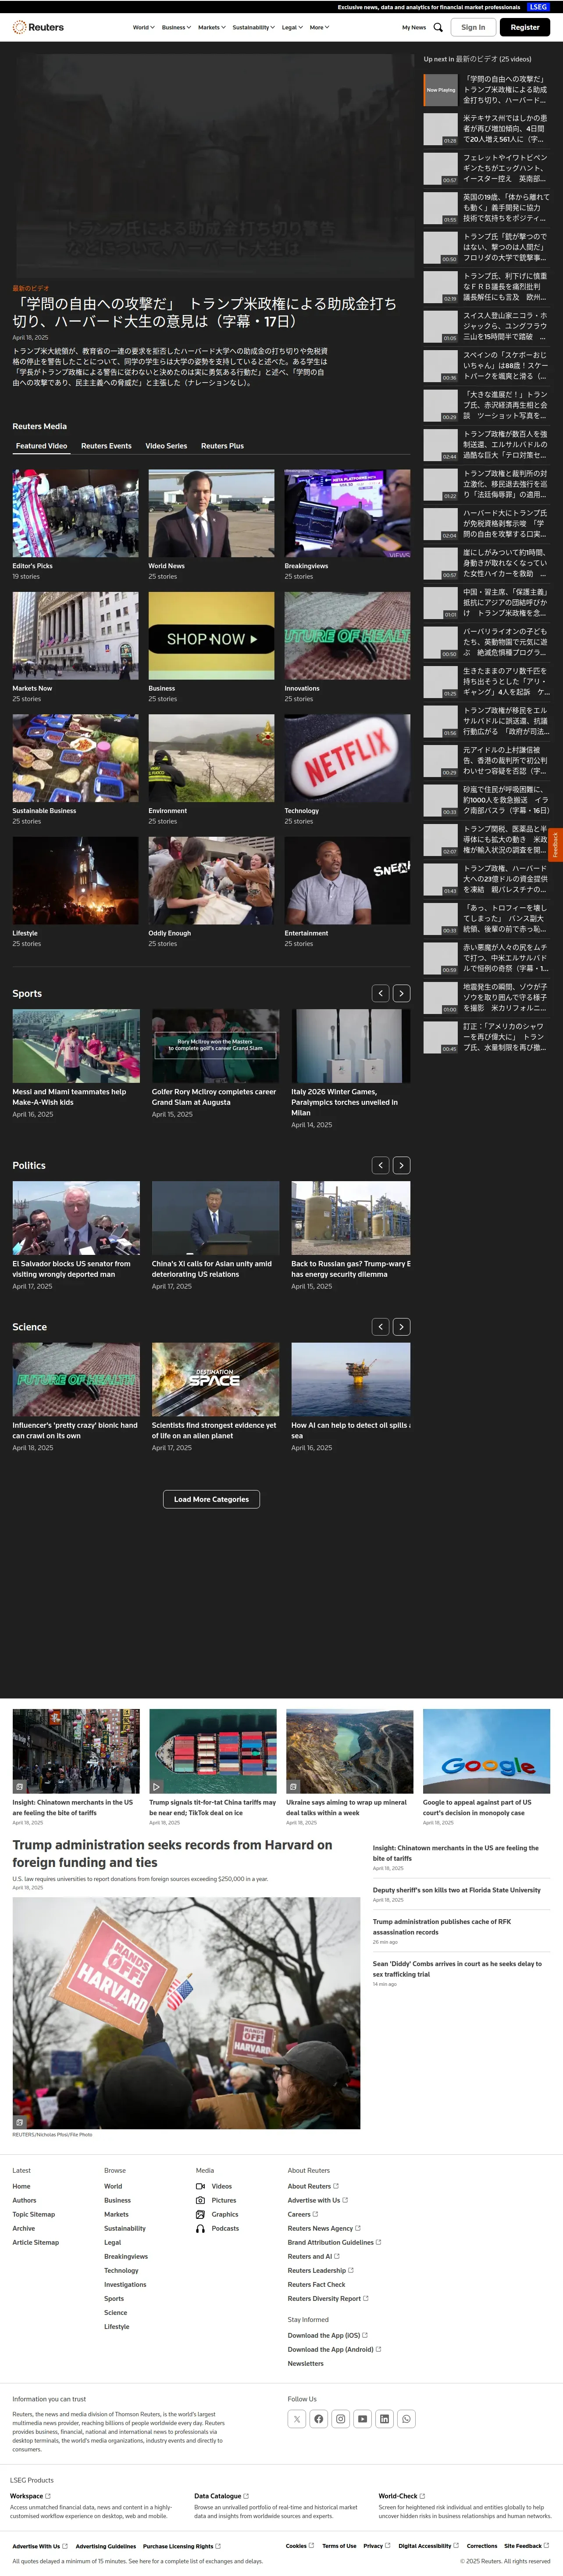Open Reuters WhatsApp social icon

pyautogui.click(x=406, y=2419)
